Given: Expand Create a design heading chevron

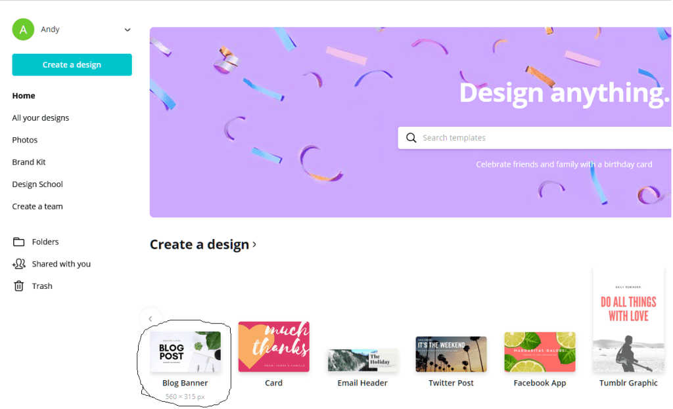Looking at the screenshot, I should 254,244.
